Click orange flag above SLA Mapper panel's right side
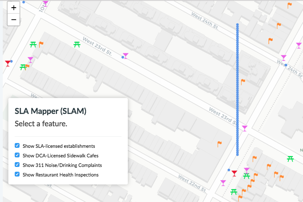Screen dimensions: 303x202 (219, 143)
